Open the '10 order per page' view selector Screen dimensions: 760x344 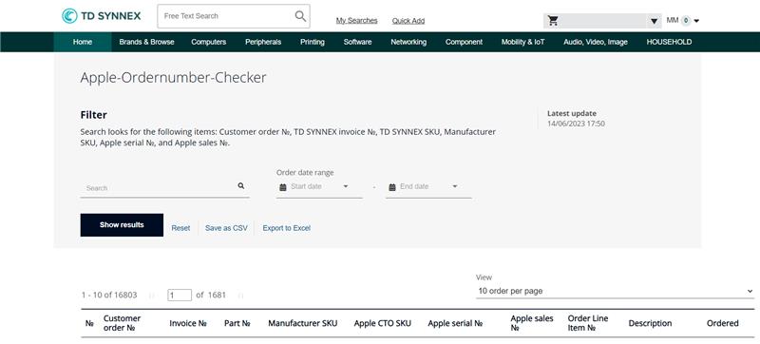pos(615,291)
